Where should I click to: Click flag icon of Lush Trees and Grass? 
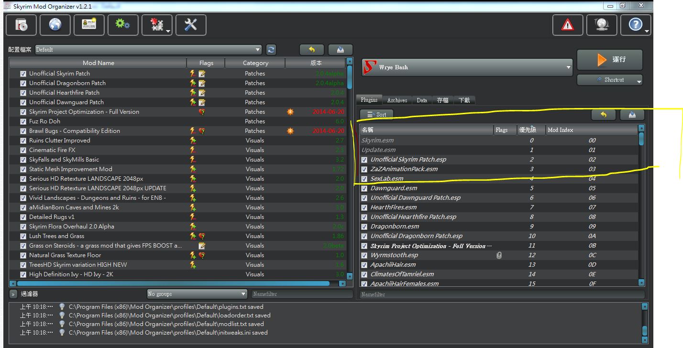pyautogui.click(x=202, y=236)
